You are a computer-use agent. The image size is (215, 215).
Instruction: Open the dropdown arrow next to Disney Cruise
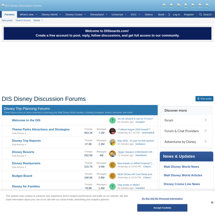[85, 15]
